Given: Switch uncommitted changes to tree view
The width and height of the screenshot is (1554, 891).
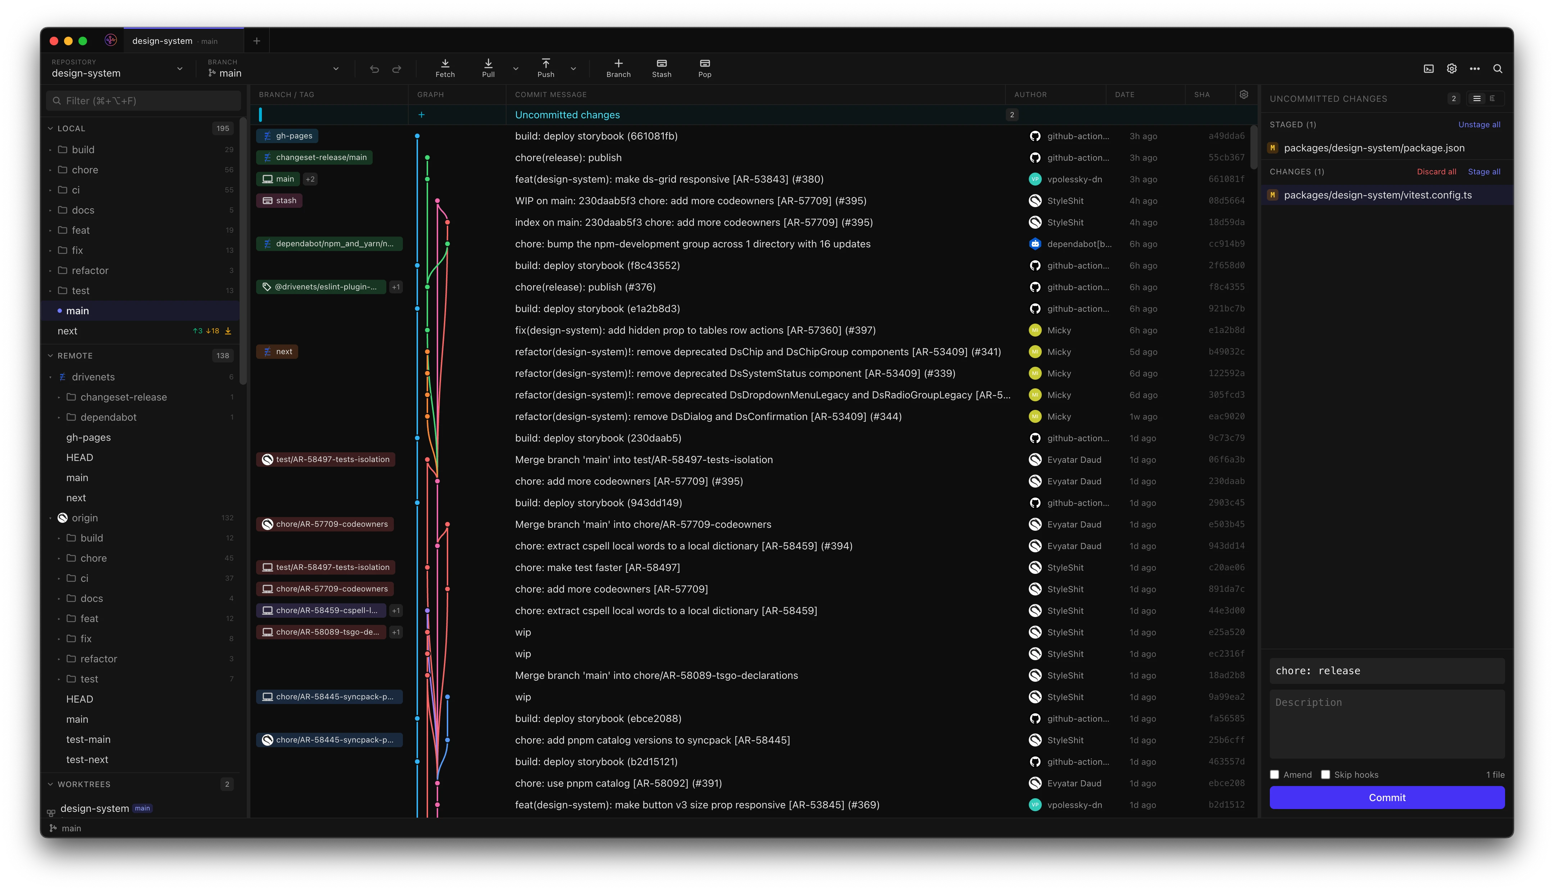Looking at the screenshot, I should pos(1493,99).
